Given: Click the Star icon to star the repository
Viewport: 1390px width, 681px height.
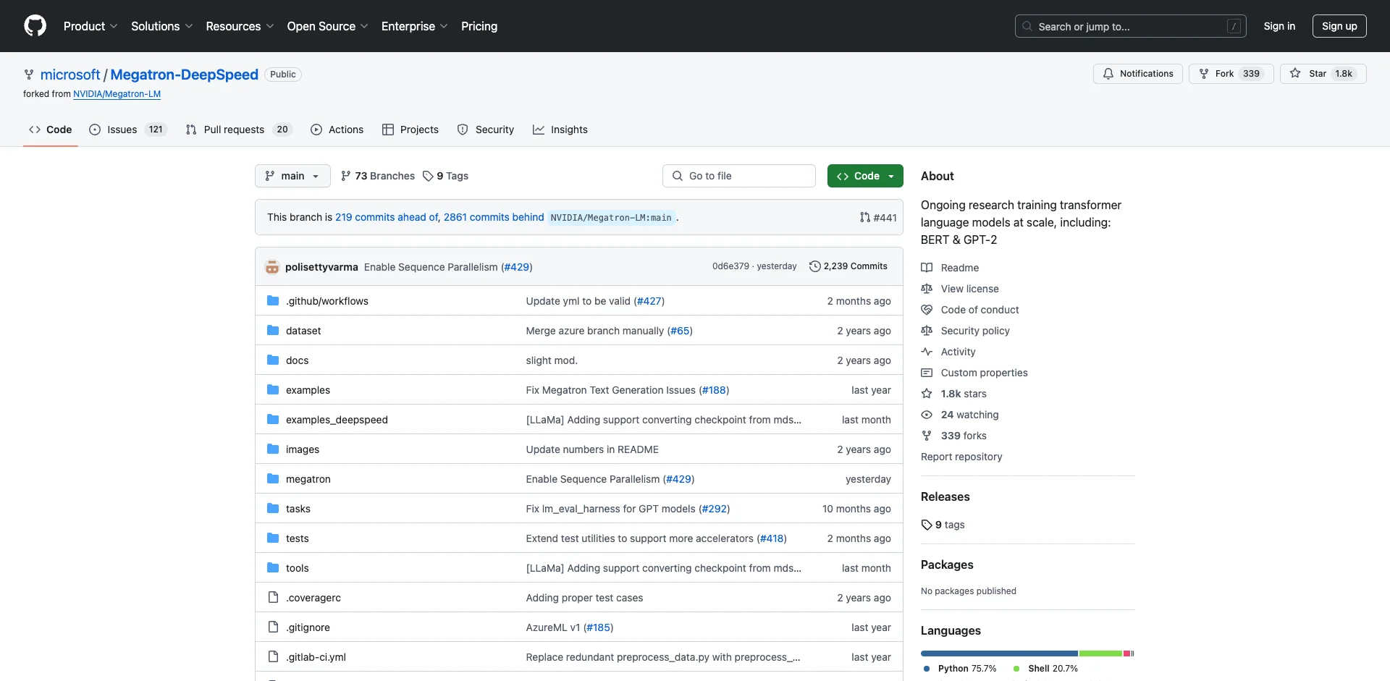Looking at the screenshot, I should click(1295, 74).
